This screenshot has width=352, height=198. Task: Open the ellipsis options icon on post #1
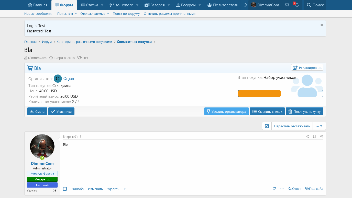(282, 189)
